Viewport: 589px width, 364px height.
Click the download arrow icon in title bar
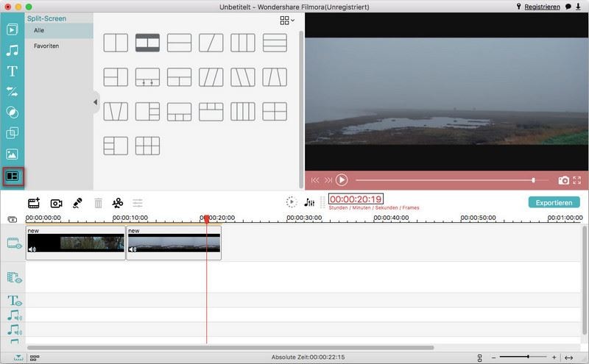point(578,7)
